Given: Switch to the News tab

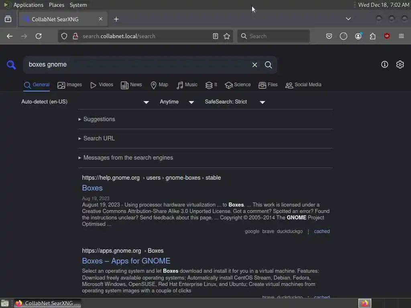Looking at the screenshot, I should point(131,85).
